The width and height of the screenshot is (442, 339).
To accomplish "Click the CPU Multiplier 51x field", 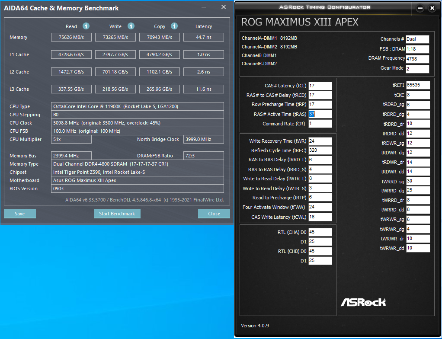I will pos(71,139).
